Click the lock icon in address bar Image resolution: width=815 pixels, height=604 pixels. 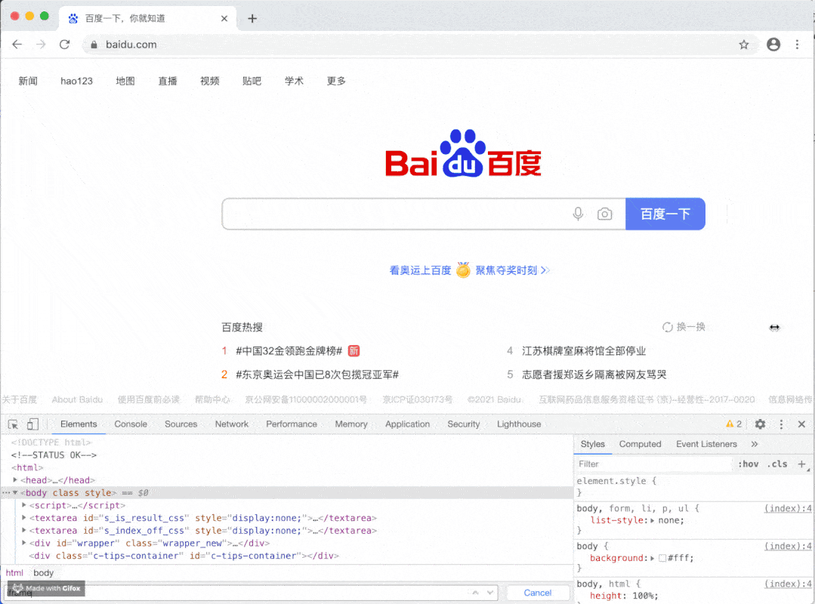click(94, 45)
